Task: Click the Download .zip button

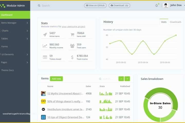Action: [119, 5]
